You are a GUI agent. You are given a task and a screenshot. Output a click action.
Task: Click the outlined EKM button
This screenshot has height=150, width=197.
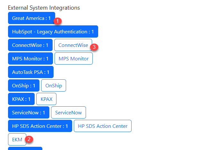click(x=17, y=139)
